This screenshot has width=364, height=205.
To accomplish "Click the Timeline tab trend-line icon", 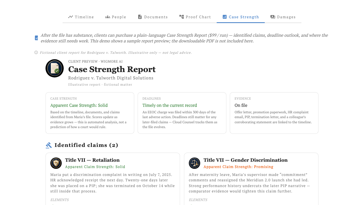I will coord(71,17).
